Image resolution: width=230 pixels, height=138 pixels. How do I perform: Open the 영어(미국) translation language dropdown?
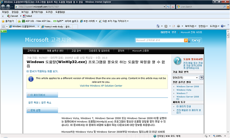tap(185, 77)
